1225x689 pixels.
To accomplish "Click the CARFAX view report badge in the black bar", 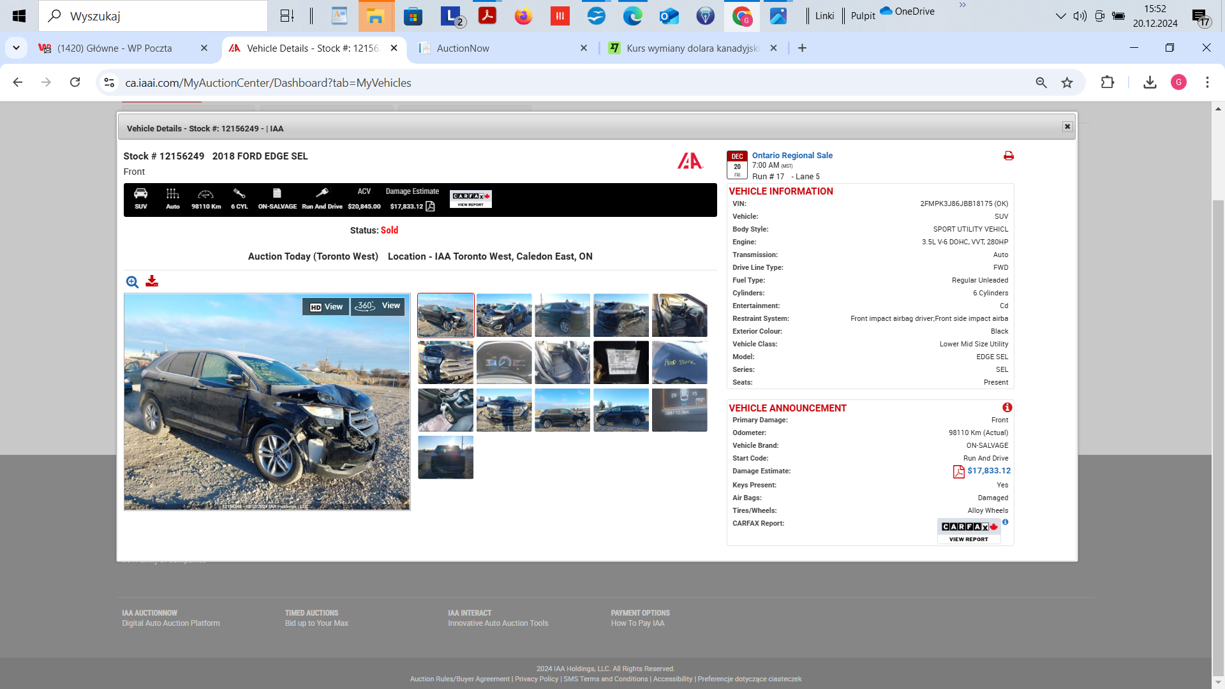I will tap(471, 199).
